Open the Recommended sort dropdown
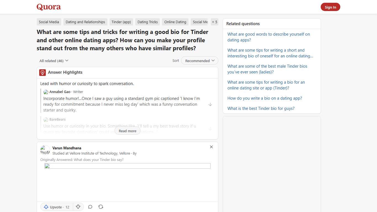The height and width of the screenshot is (212, 377). (x=199, y=60)
